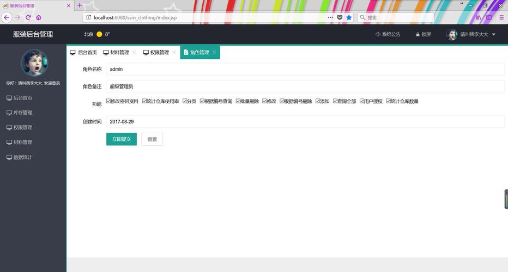This screenshot has height=272, width=508.
Task: Toggle the browser sidebar icon
Action: [489, 17]
